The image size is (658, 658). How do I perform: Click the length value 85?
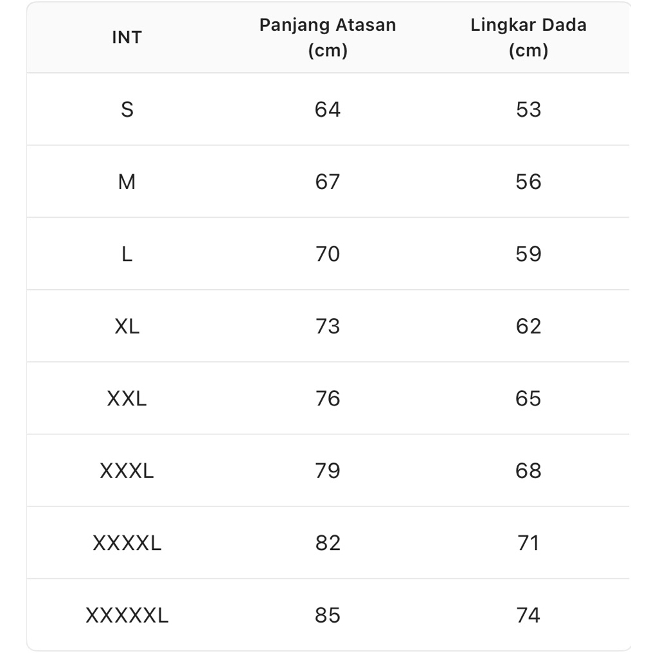pos(328,616)
